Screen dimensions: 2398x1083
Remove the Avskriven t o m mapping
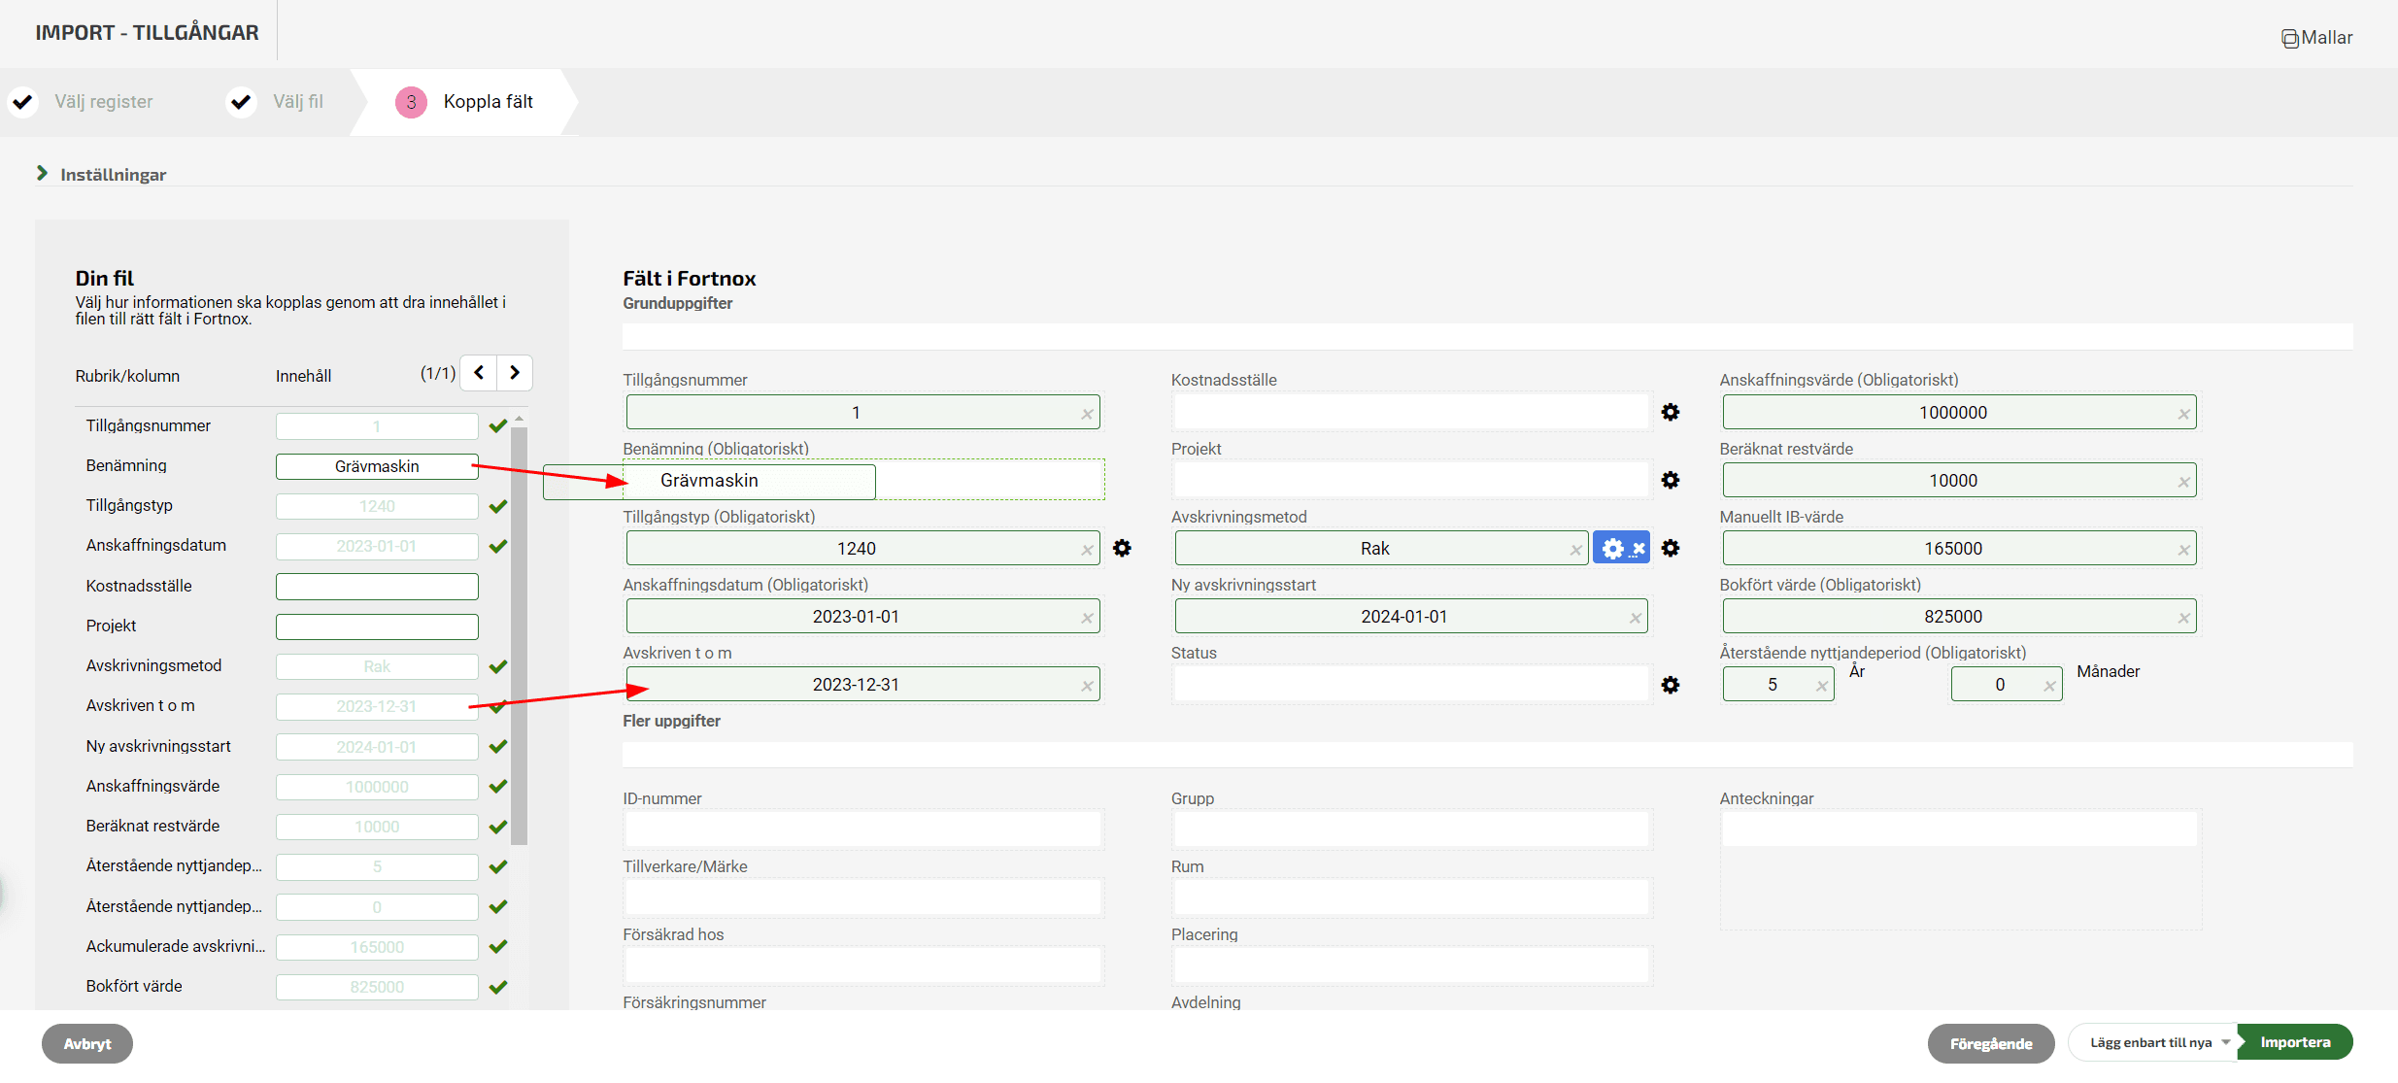coord(1087,686)
